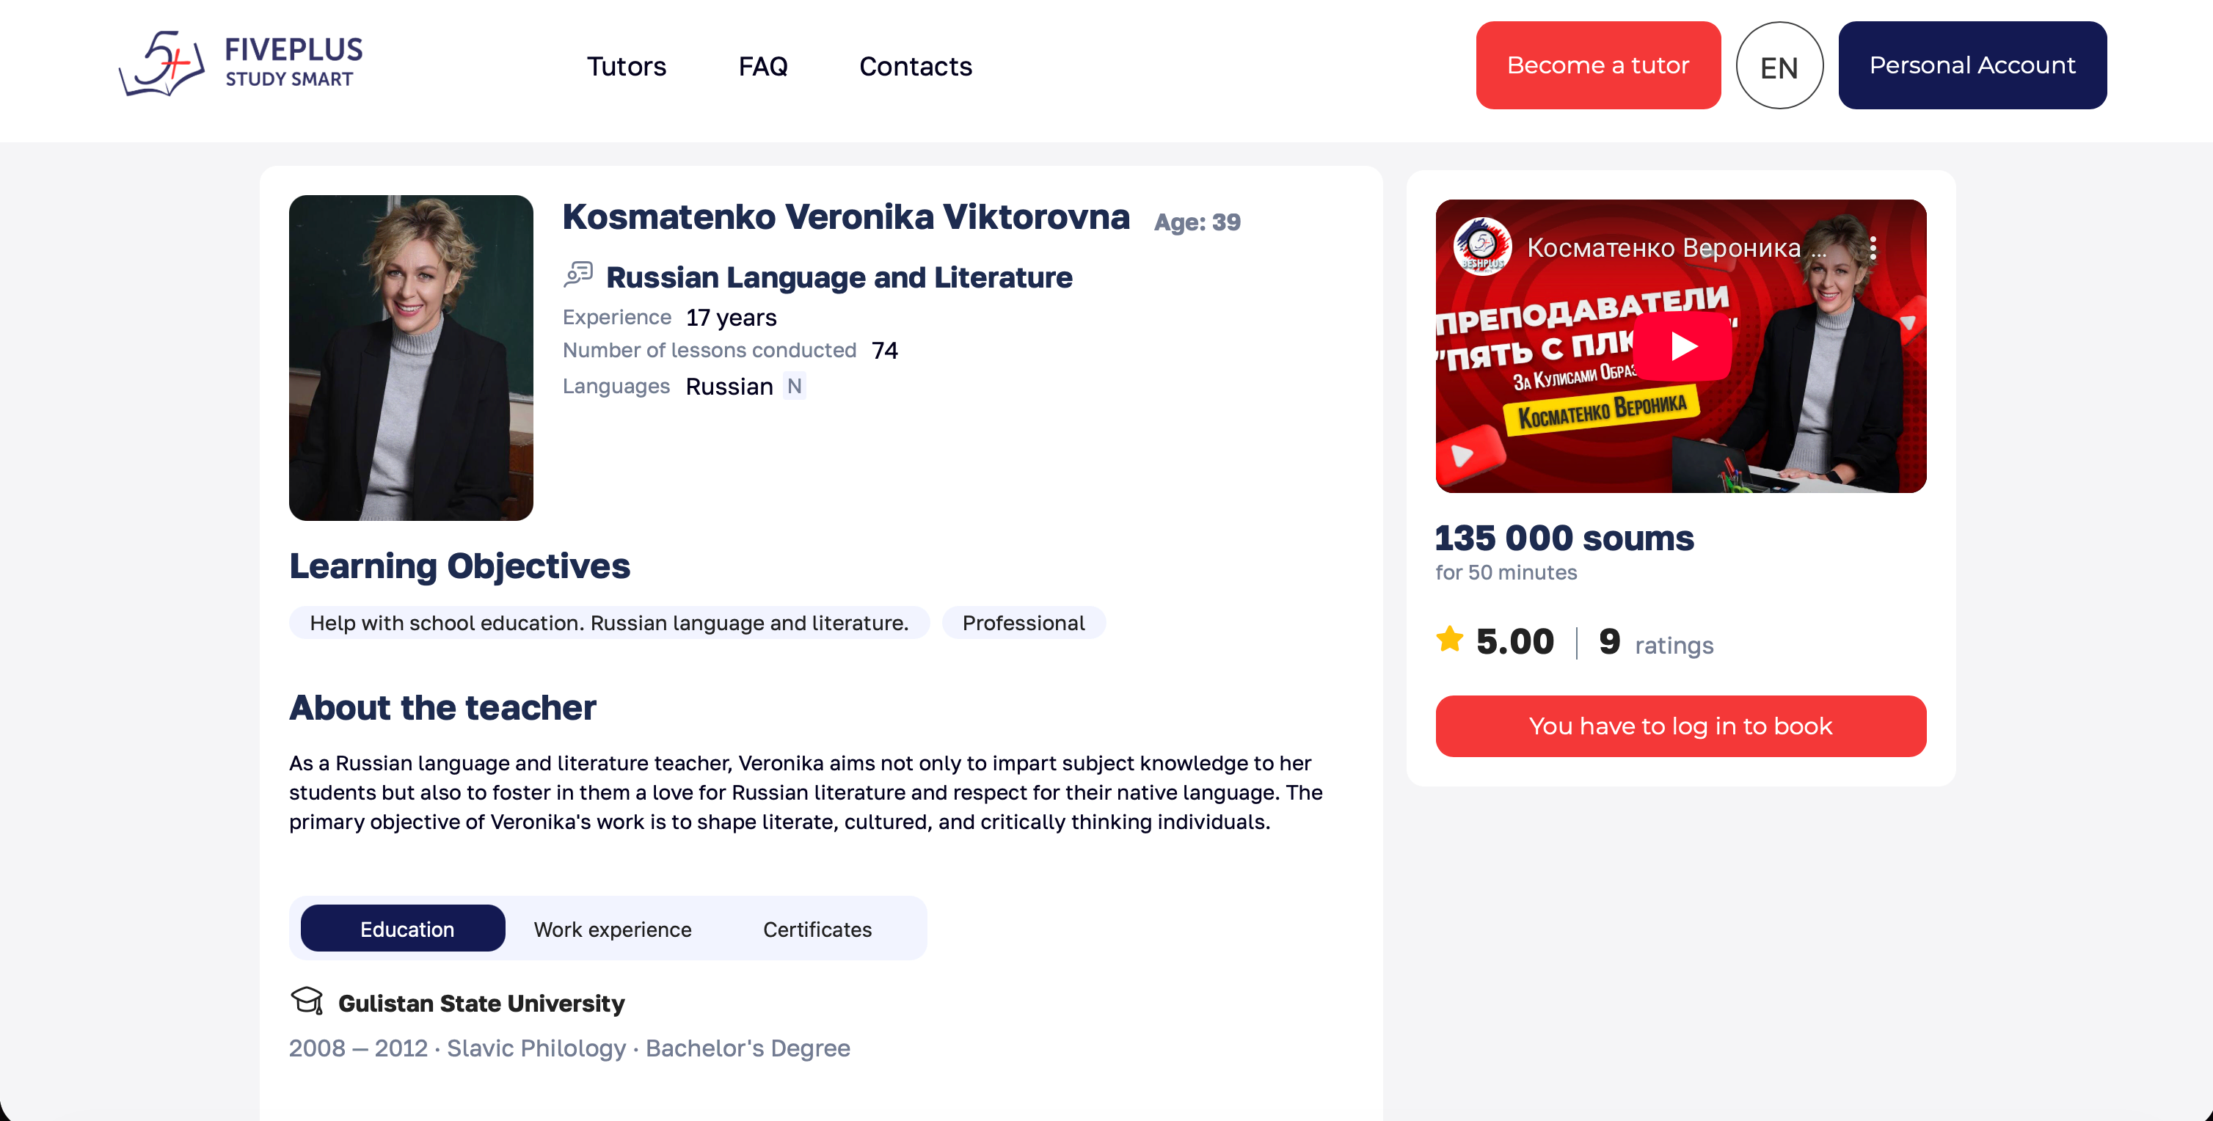The image size is (2213, 1121).
Task: Open the Tutors page
Action: click(627, 66)
